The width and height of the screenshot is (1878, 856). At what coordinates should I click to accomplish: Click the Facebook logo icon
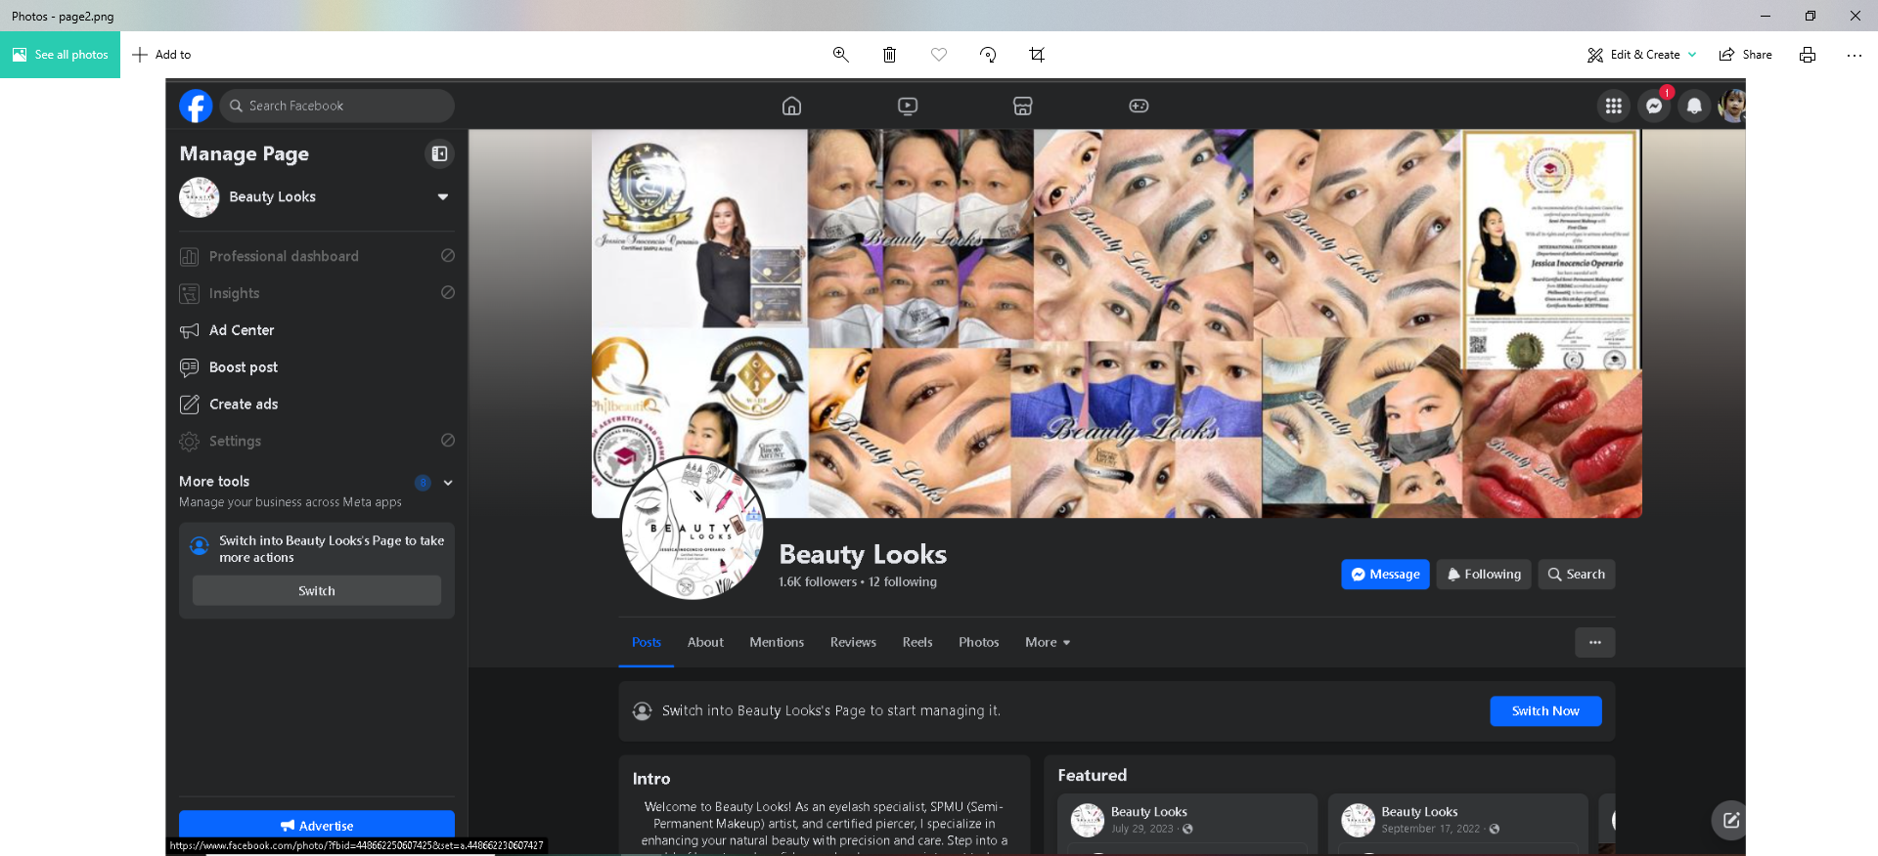196,106
